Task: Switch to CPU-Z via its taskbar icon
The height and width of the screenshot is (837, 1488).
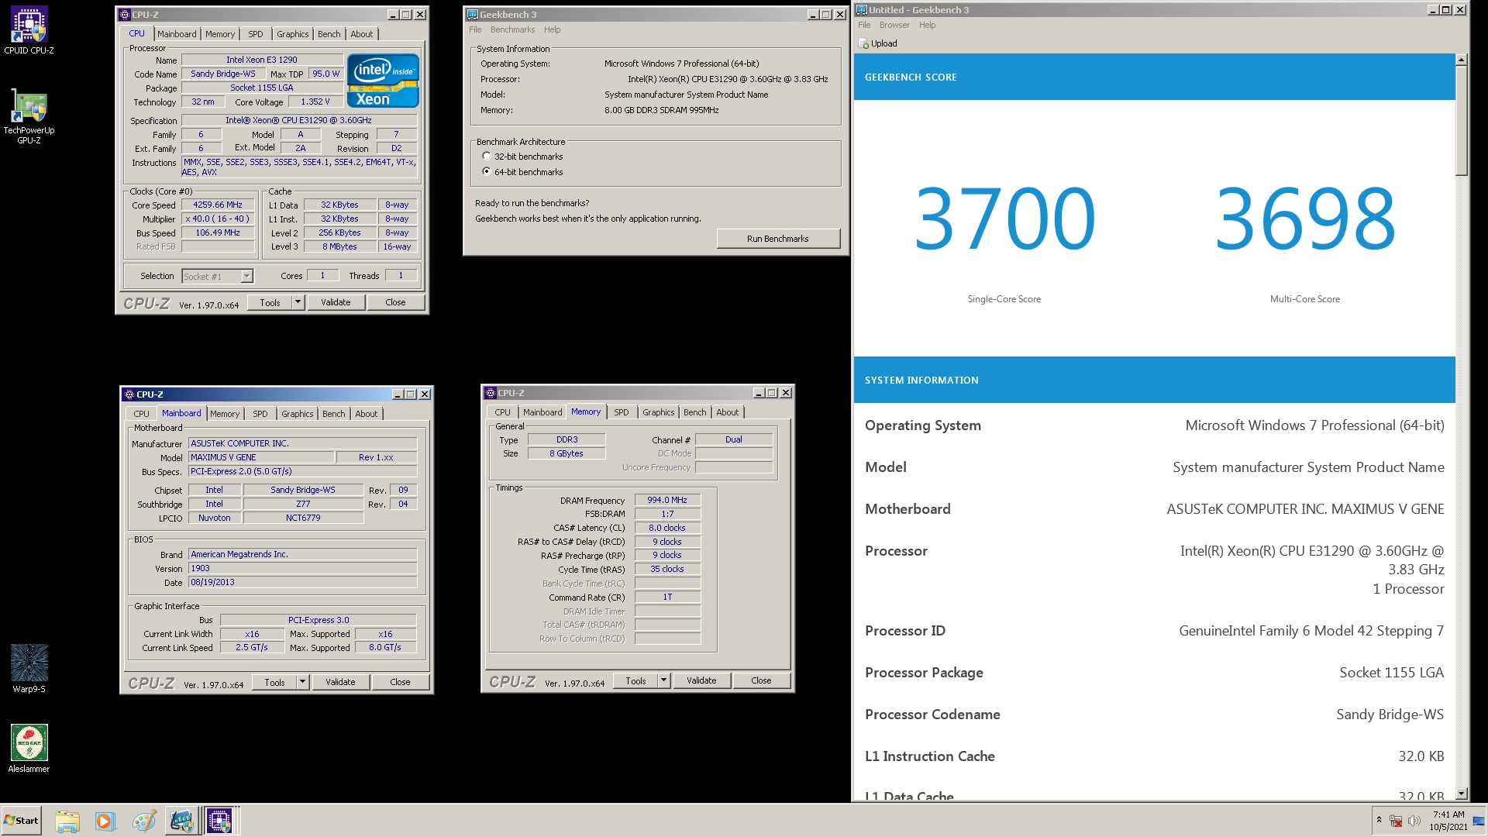Action: (x=219, y=821)
